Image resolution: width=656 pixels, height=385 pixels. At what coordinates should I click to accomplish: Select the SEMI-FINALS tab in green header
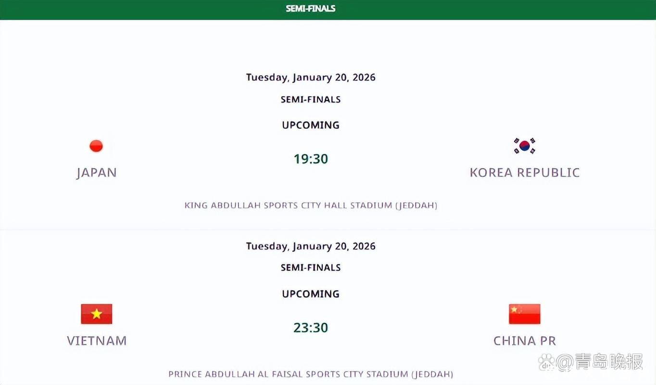311,9
